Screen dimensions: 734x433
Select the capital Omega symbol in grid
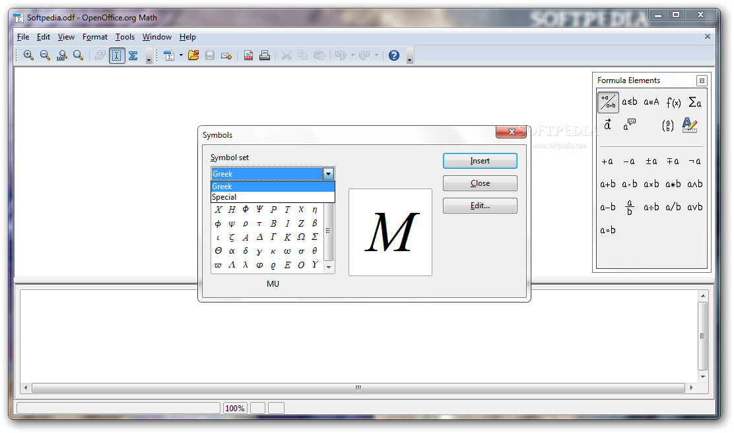[301, 237]
